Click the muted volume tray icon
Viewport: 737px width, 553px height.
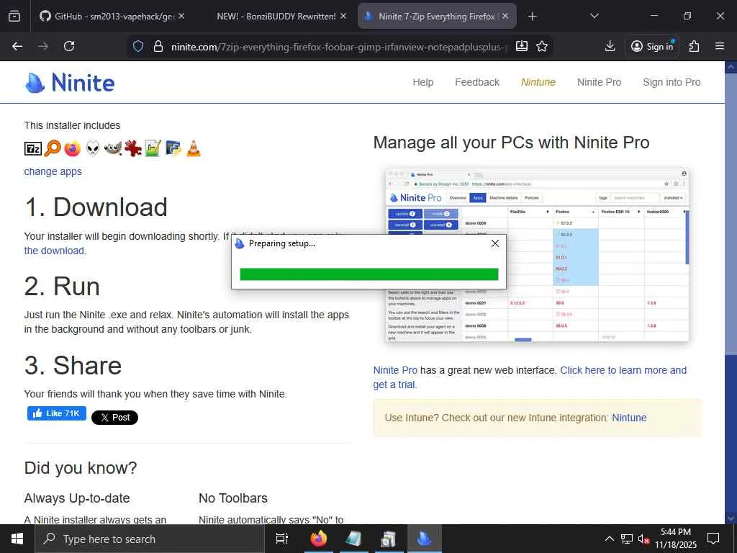point(643,539)
